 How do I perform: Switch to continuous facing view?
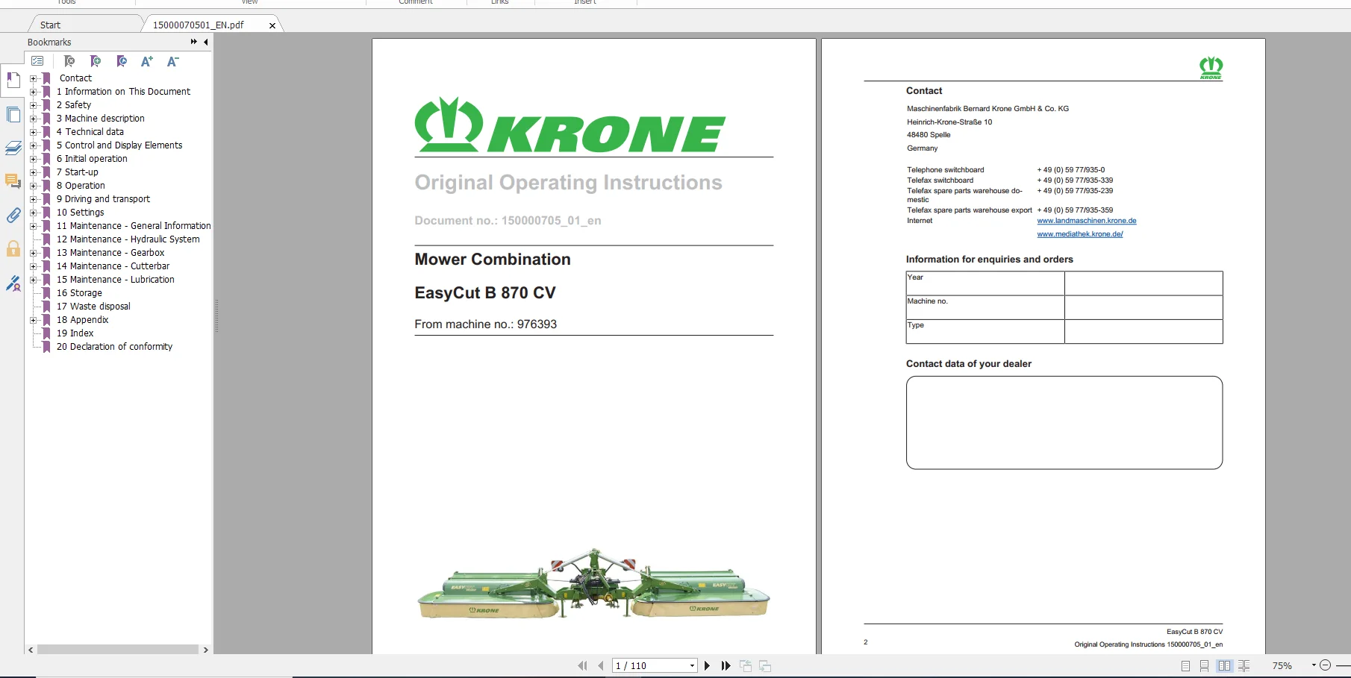1244,665
